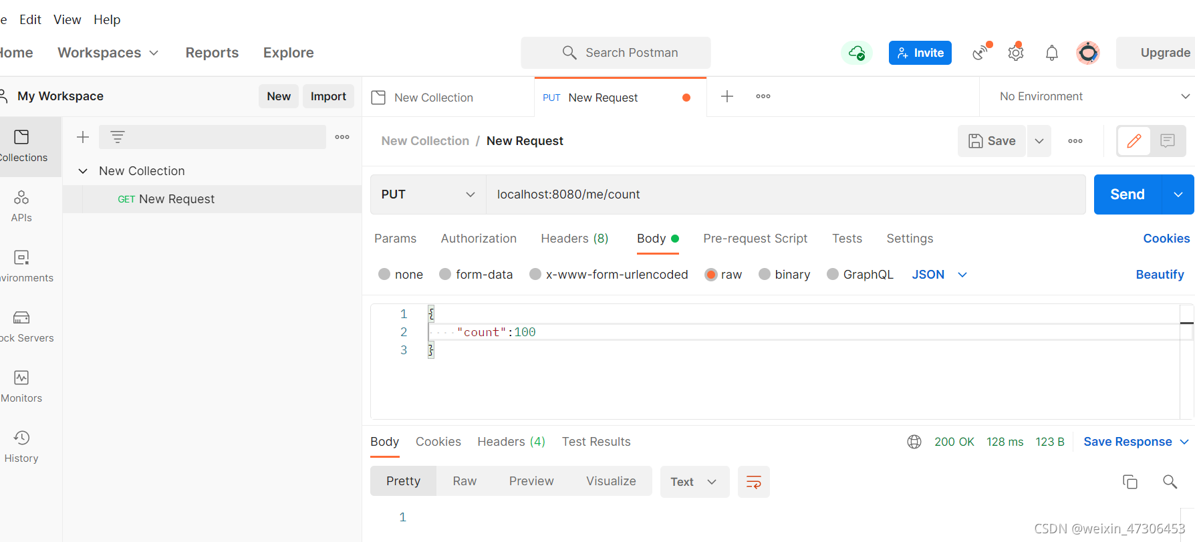This screenshot has width=1195, height=542.
Task: Copy response body to clipboard
Action: pyautogui.click(x=1130, y=482)
